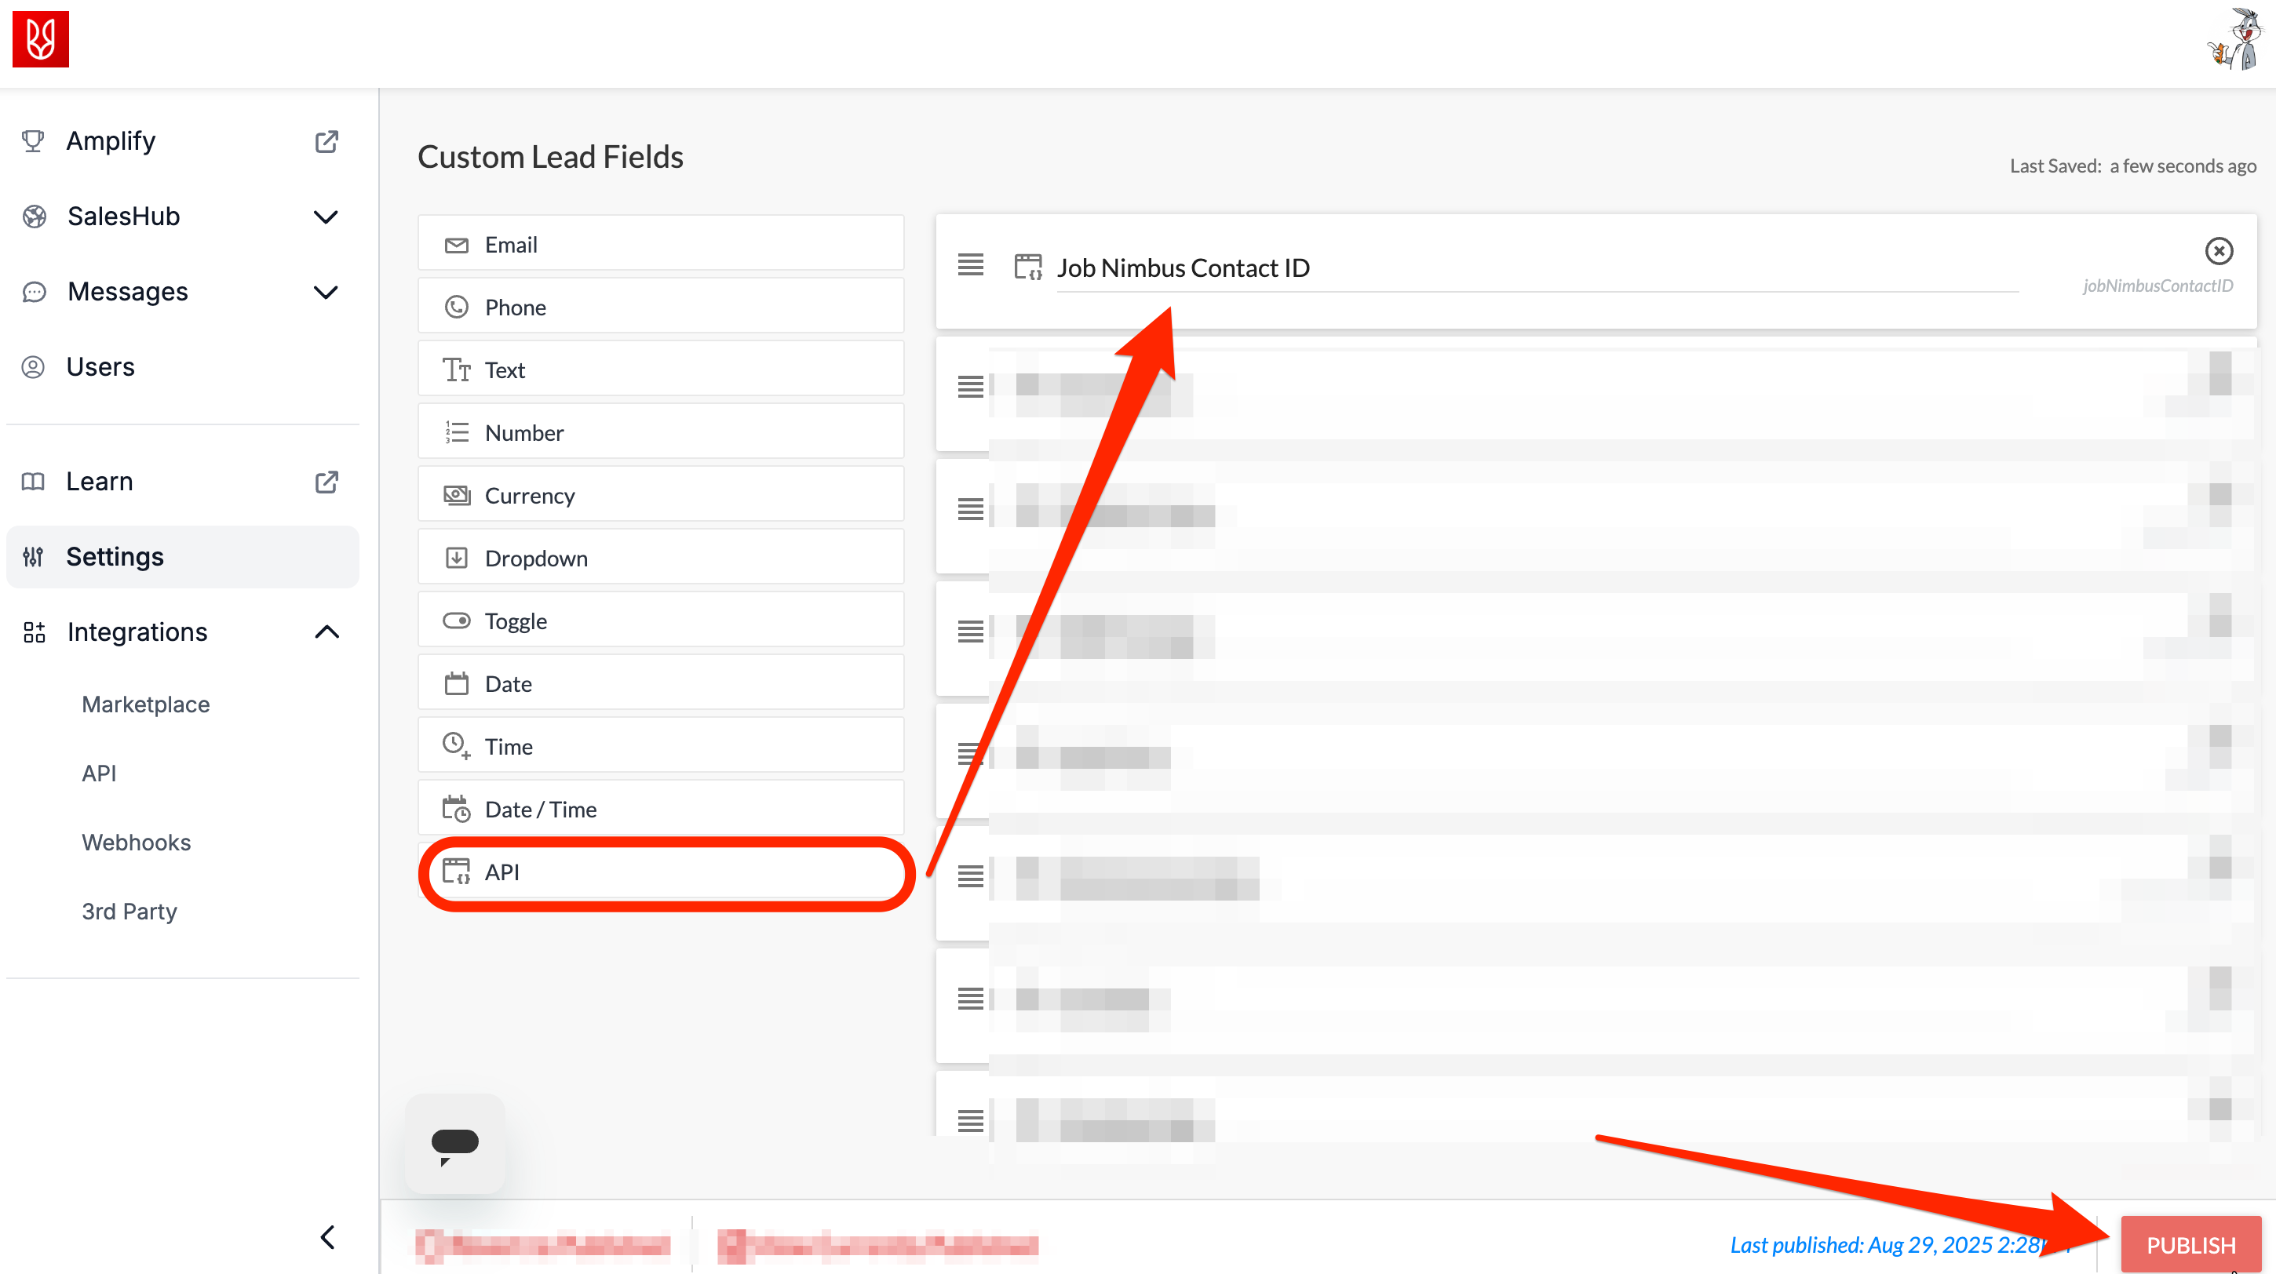This screenshot has height=1274, width=2276.
Task: Open the Marketplace integrations page
Action: (146, 704)
